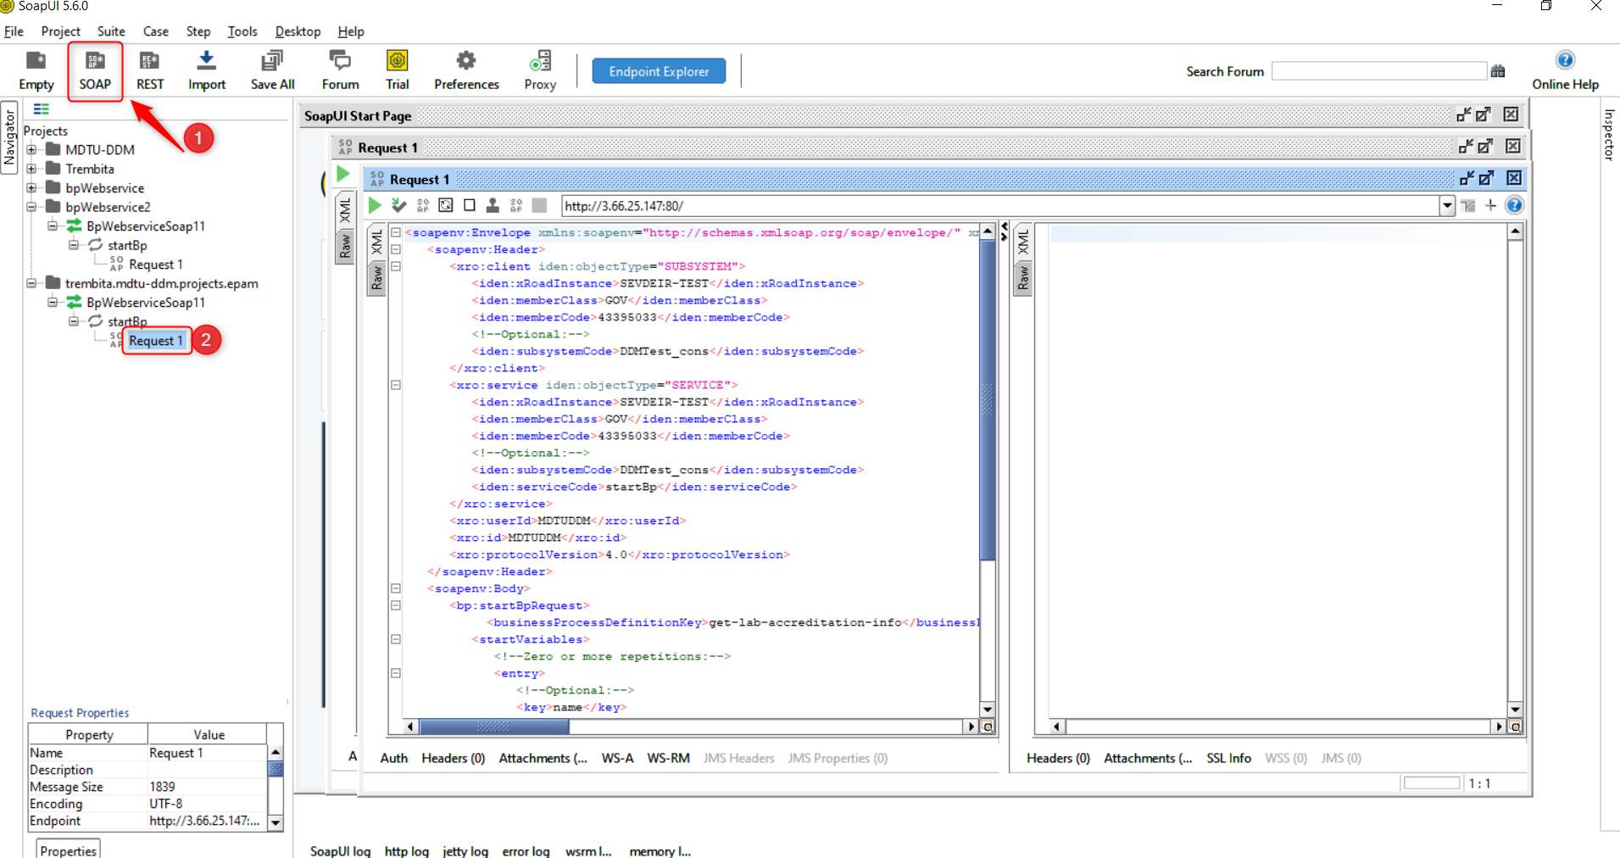1620x858 pixels.
Task: Click the green list icon above Projects
Action: (x=41, y=109)
